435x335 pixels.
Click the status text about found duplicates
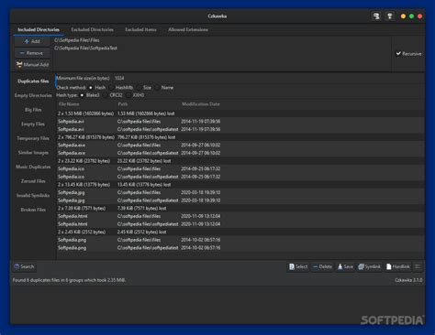69,280
